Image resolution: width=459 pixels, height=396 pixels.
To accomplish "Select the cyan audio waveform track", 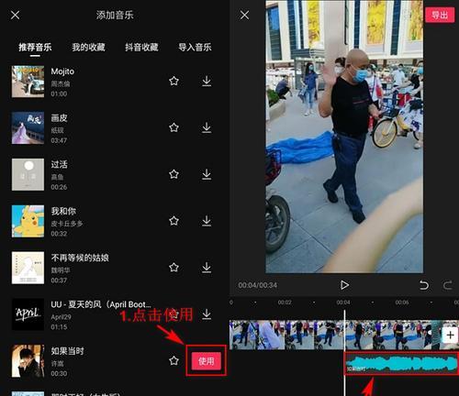I will (401, 364).
